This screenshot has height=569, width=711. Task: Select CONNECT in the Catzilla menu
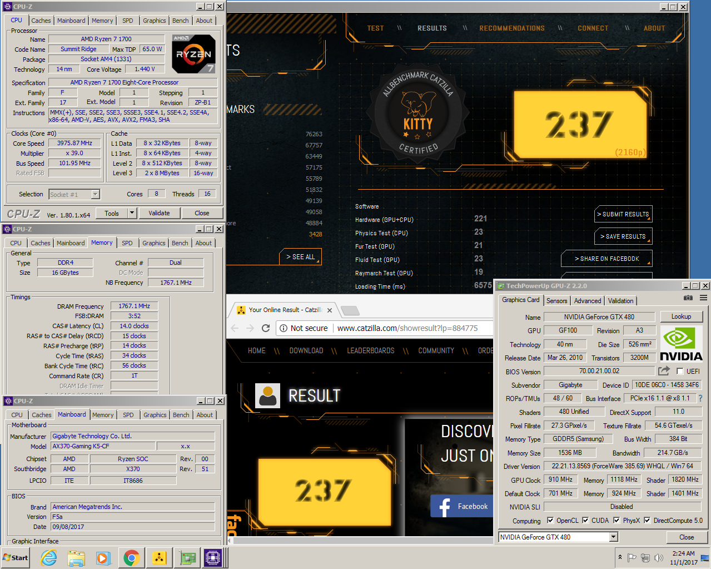point(593,28)
